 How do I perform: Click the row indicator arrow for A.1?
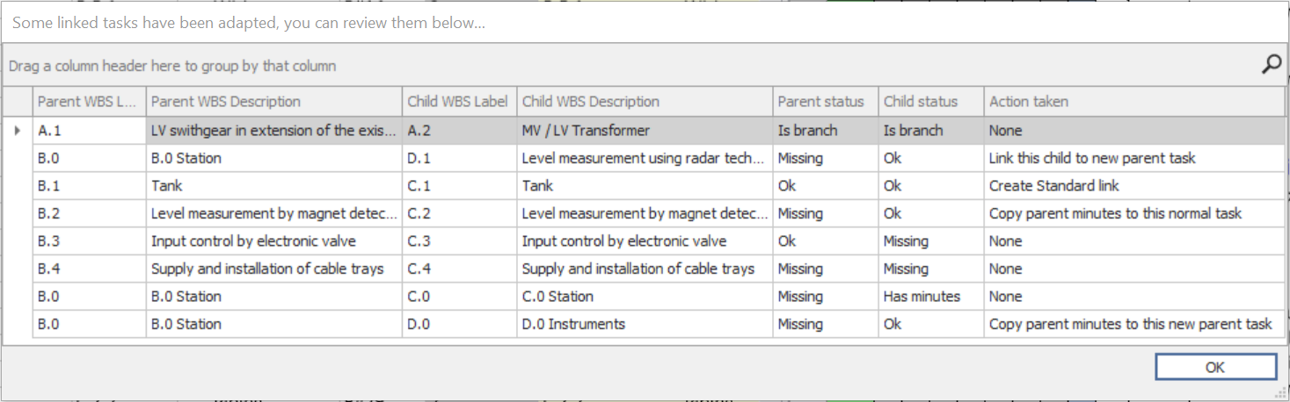pyautogui.click(x=18, y=131)
